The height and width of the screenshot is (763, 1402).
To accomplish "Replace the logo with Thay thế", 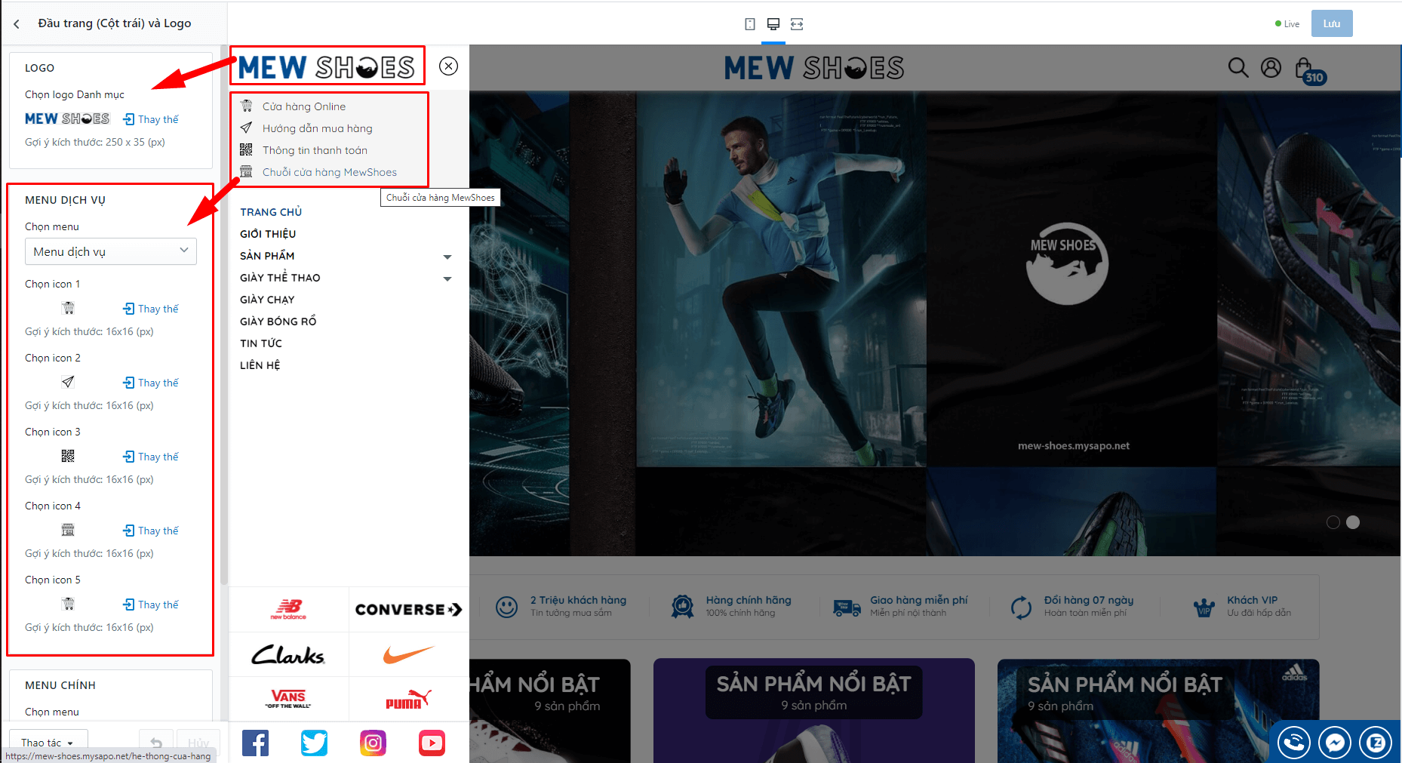I will pos(151,119).
